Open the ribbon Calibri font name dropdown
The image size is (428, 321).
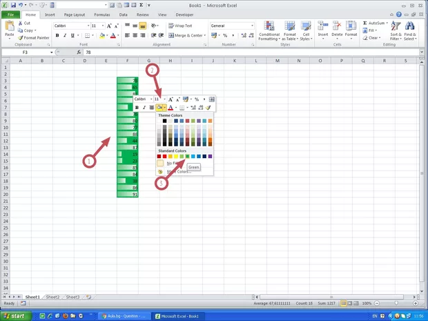pos(88,26)
